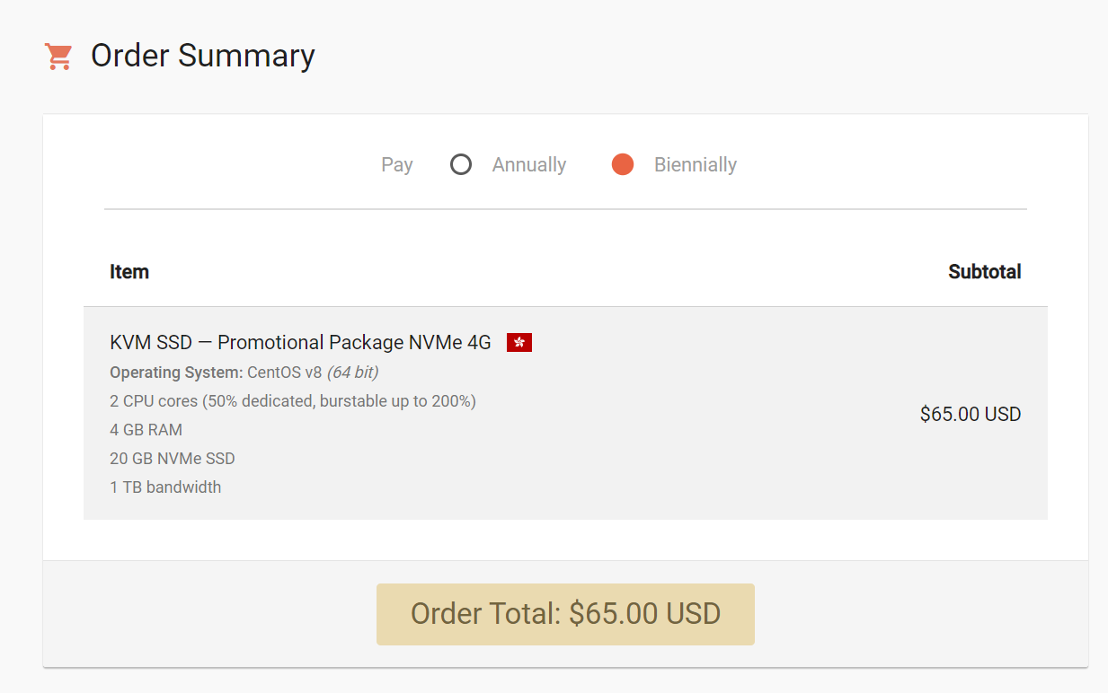Click the $65.00 USD subtotal amount
1108x693 pixels.
point(970,415)
